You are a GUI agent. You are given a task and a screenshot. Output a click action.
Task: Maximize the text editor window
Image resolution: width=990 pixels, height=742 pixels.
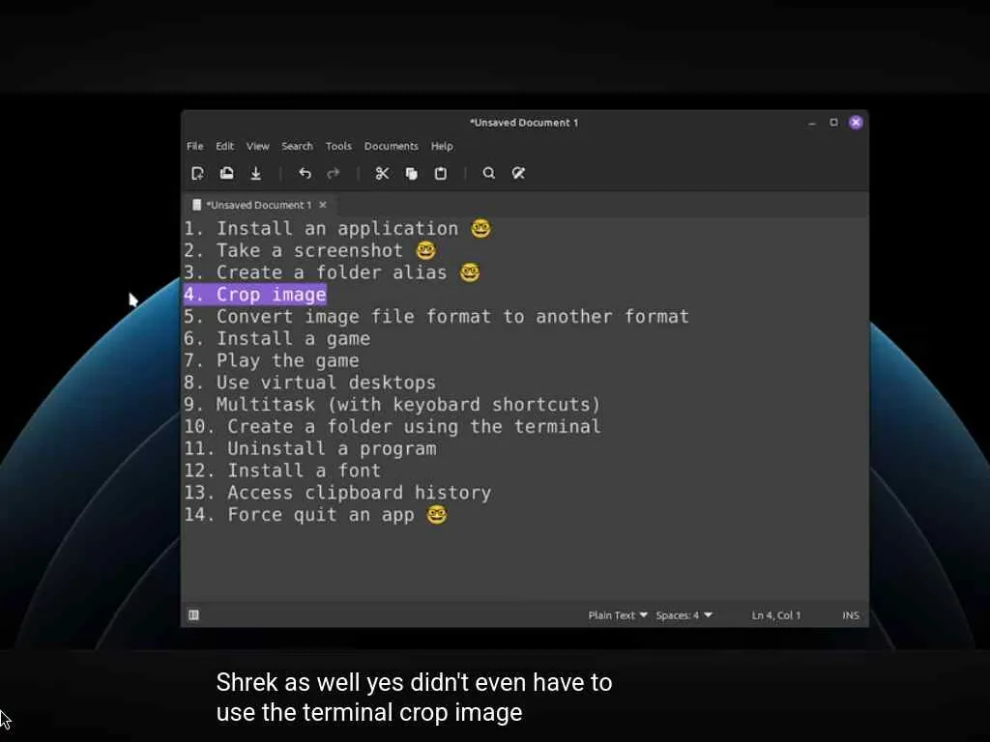833,123
